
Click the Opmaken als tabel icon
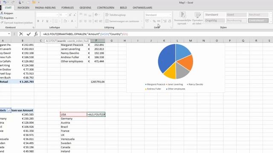point(197,18)
